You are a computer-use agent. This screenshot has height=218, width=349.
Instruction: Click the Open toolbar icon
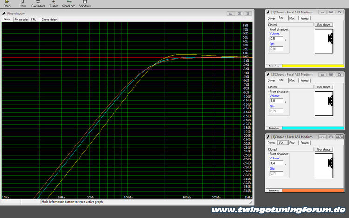pos(7,3)
